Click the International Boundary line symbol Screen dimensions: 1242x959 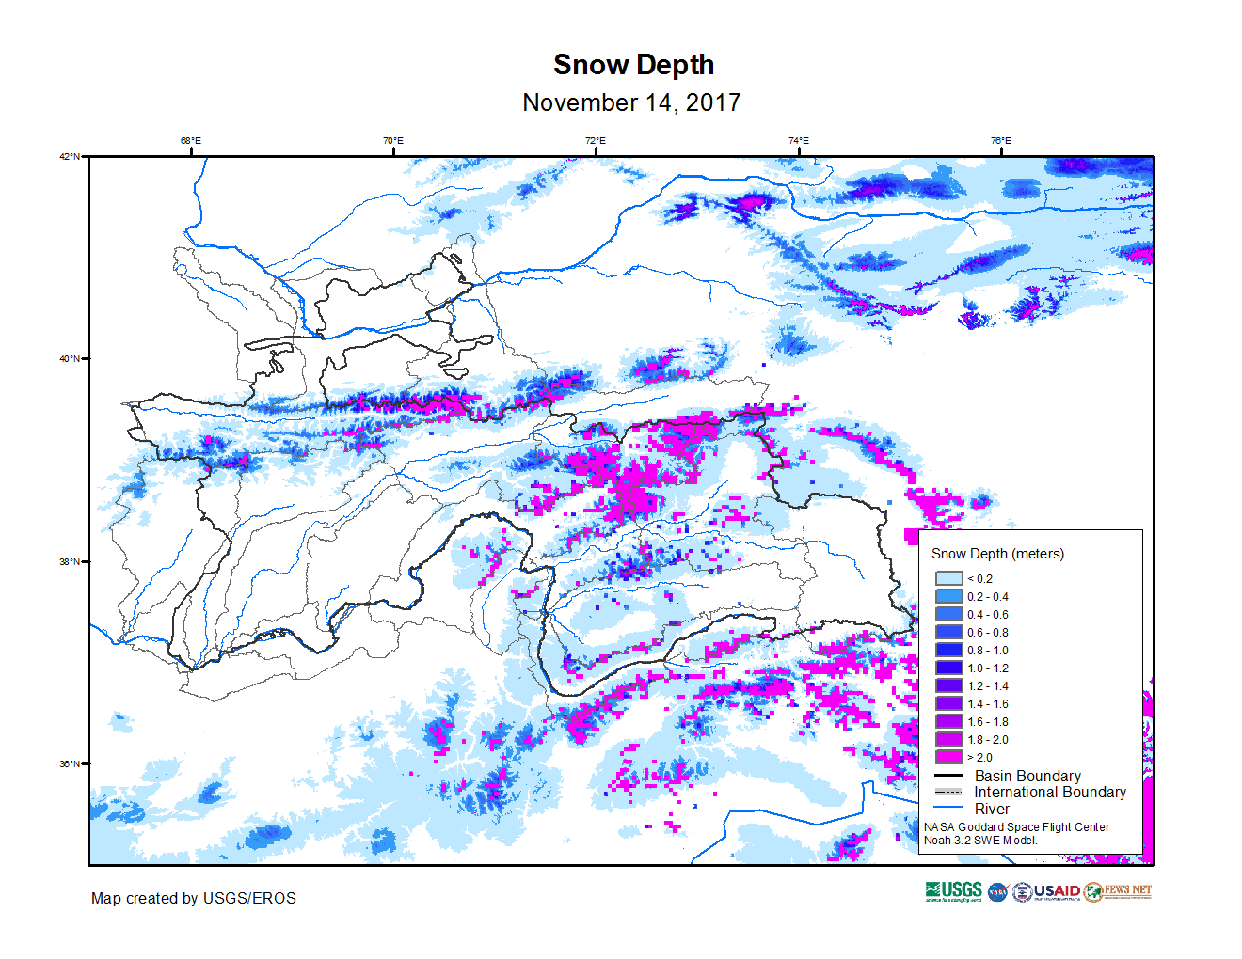click(948, 792)
